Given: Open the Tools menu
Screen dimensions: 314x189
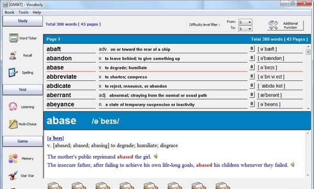Looking at the screenshot, I should click(x=24, y=13).
